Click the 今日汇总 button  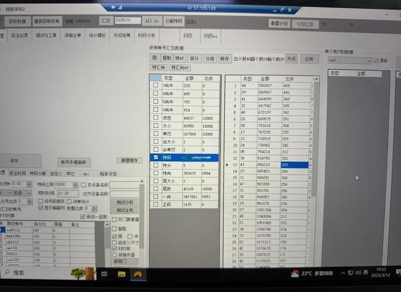(x=305, y=24)
